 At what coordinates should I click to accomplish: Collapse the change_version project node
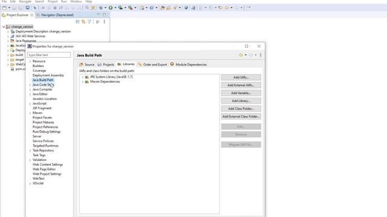[x=4, y=27]
